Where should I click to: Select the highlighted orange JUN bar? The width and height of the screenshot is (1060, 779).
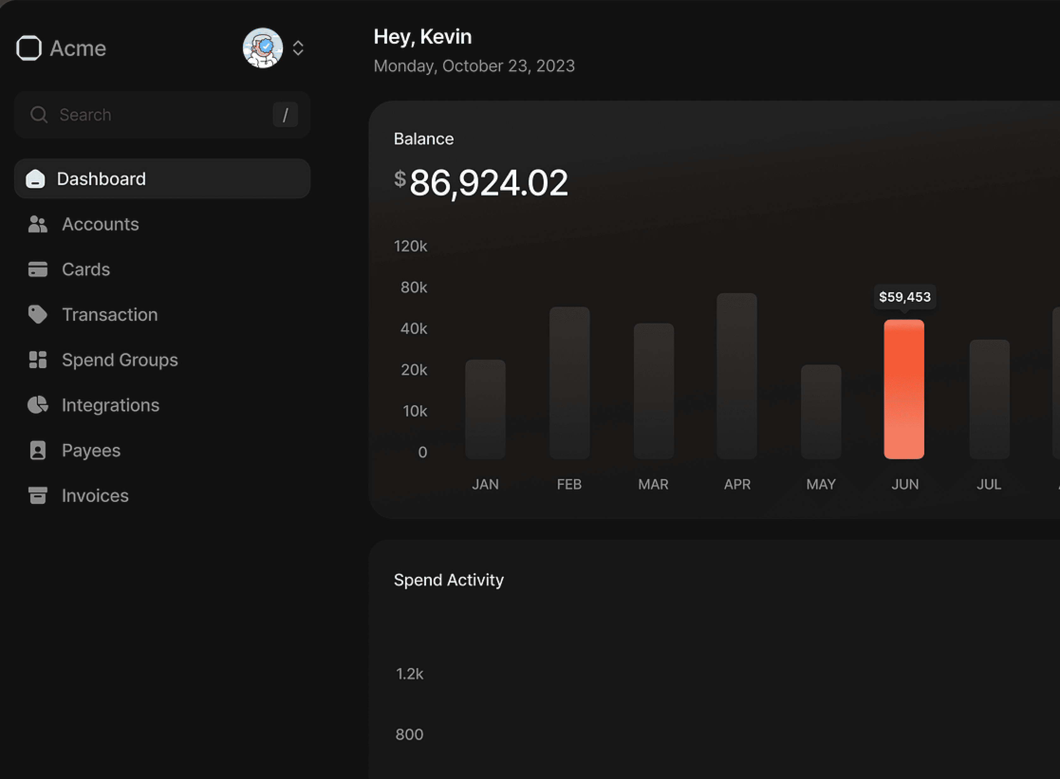pos(904,390)
